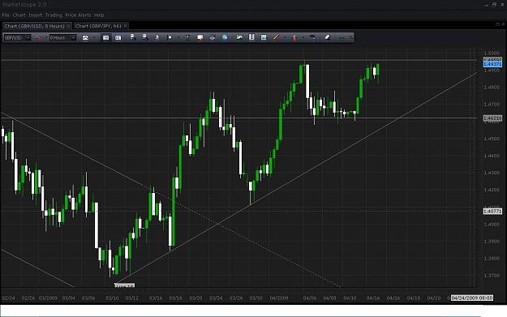The height and width of the screenshot is (317, 507).
Task: Open the Help menu
Action: (99, 15)
